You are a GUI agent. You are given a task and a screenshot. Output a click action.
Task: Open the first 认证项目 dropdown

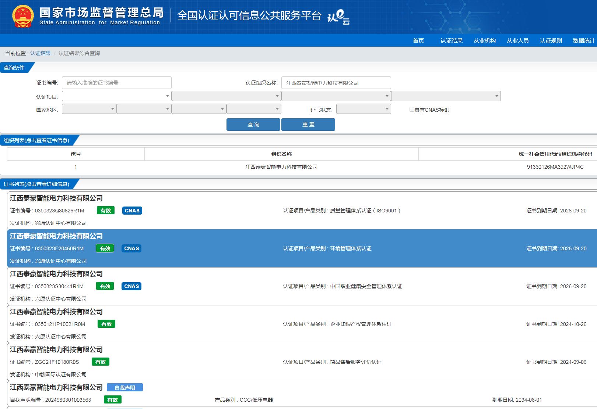(x=116, y=96)
